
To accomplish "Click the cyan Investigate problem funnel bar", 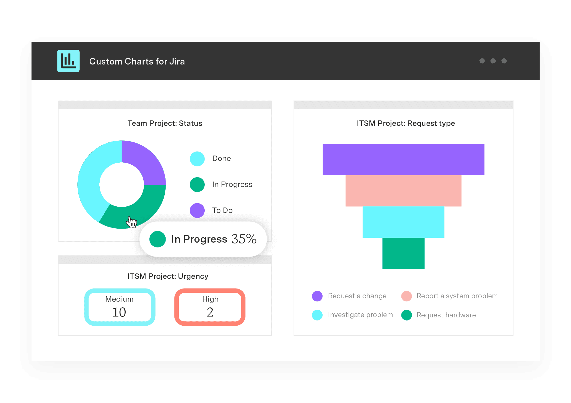I will tap(403, 222).
